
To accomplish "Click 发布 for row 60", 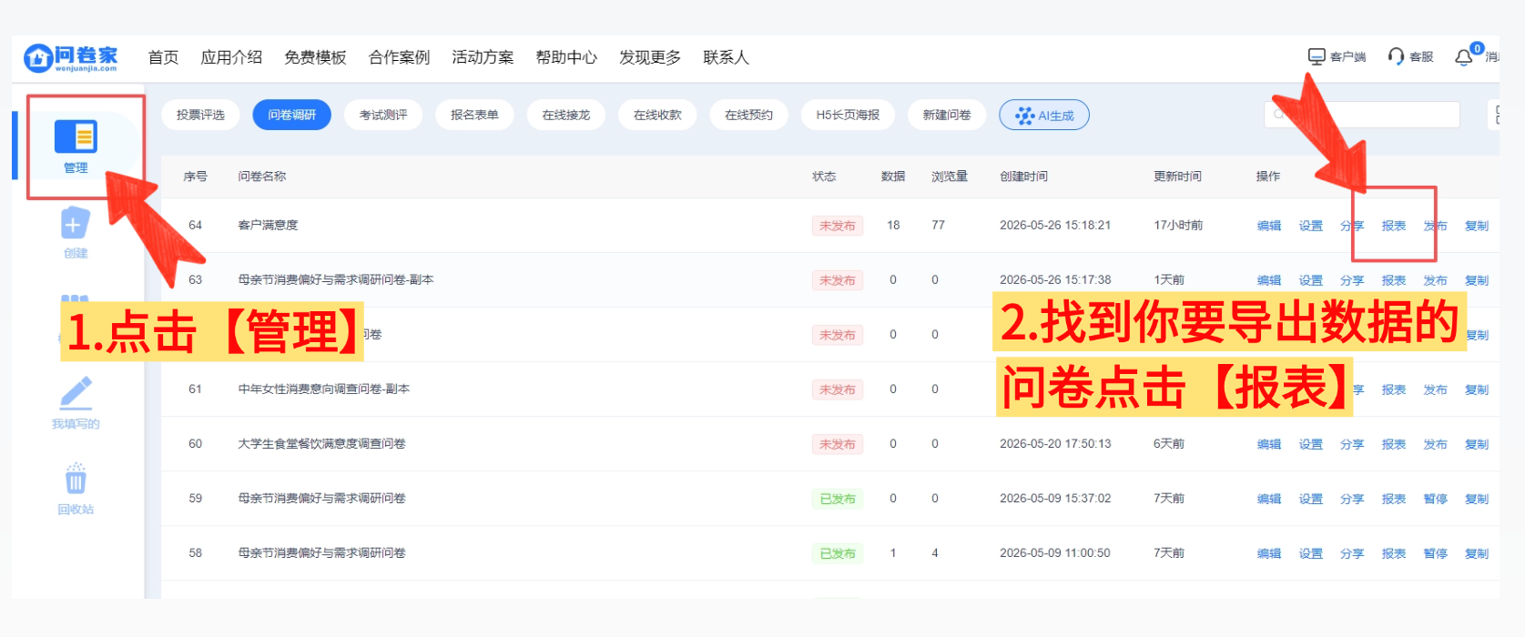I will pos(1436,444).
